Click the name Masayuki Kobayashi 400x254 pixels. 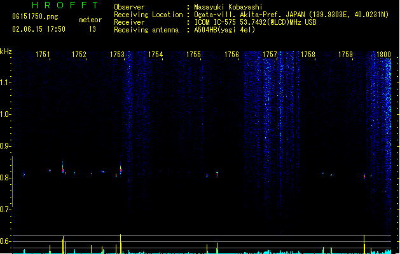pyautogui.click(x=228, y=7)
